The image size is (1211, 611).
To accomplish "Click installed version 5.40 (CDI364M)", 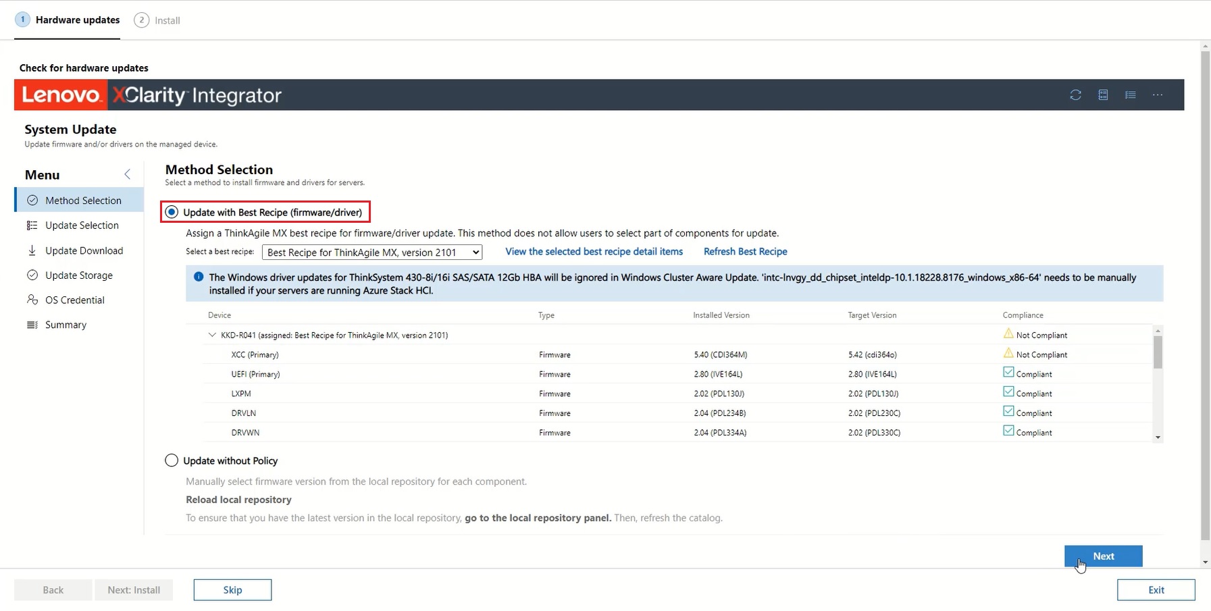I will point(720,354).
